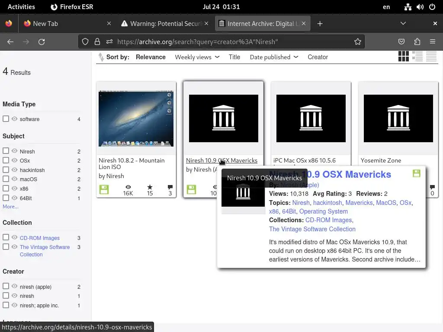Open system network status icon
The width and height of the screenshot is (443, 332).
pos(408,7)
